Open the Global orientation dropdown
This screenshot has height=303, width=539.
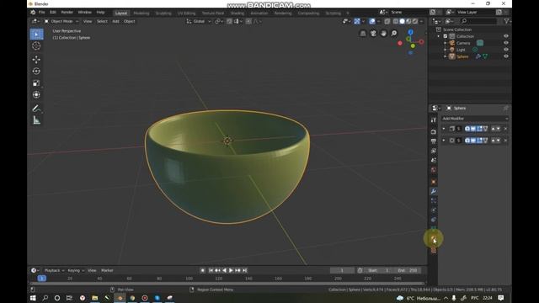(x=199, y=21)
